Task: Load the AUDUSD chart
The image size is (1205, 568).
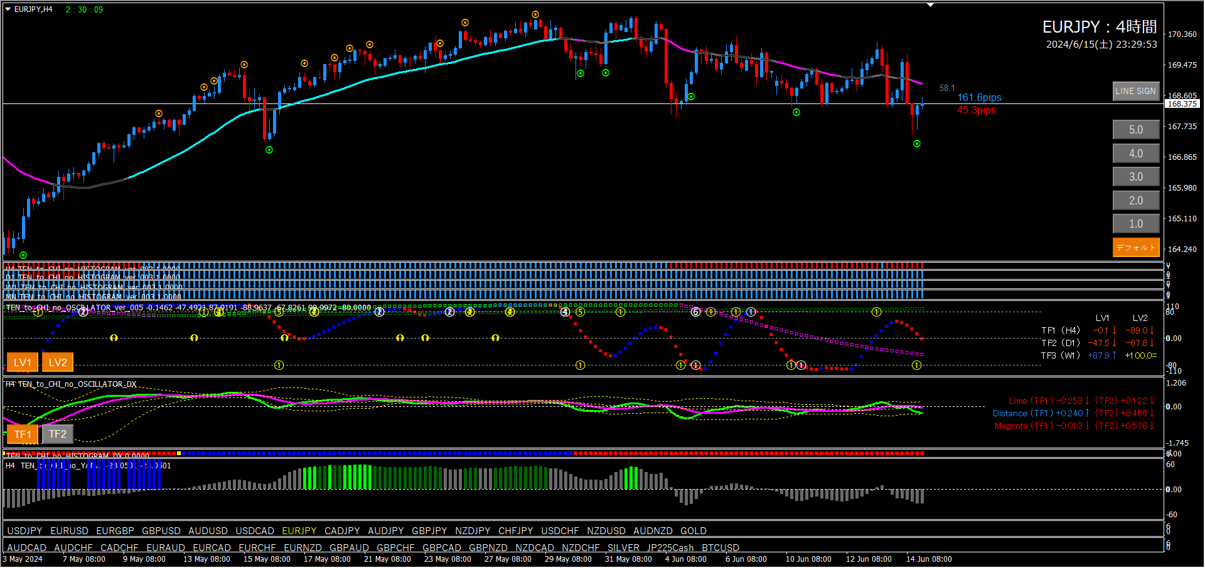Action: tap(208, 531)
